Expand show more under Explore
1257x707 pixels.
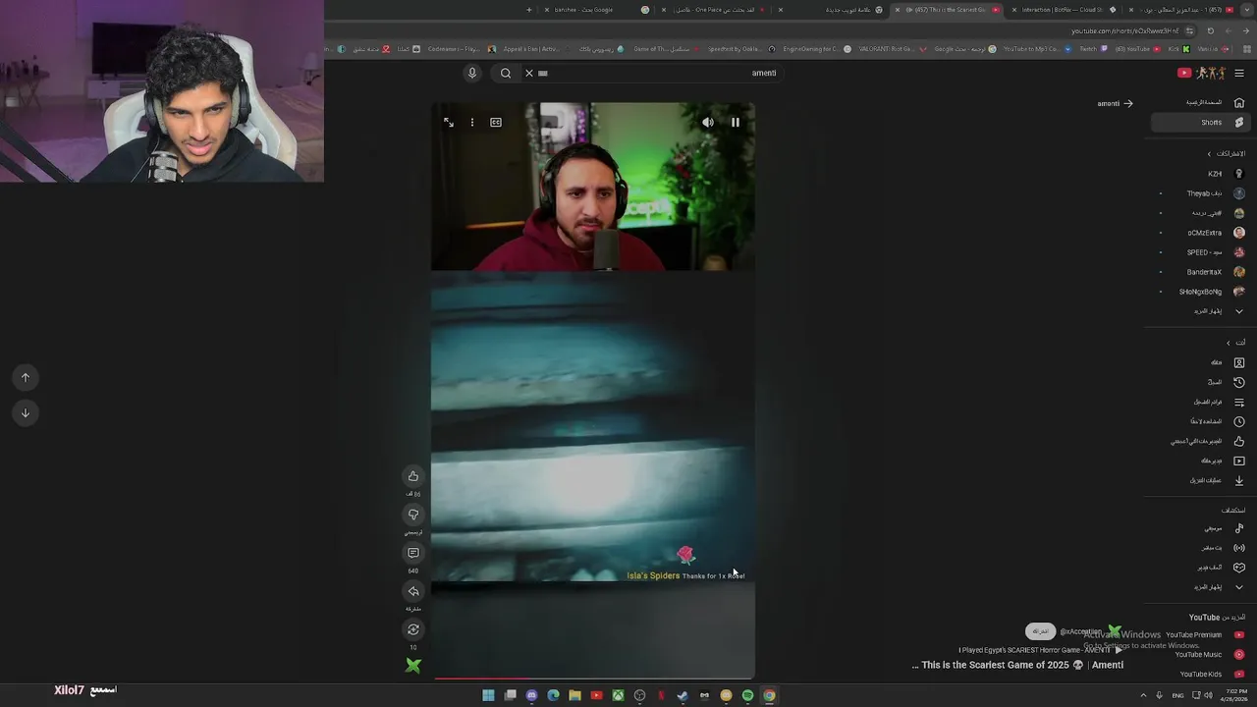click(1200, 587)
